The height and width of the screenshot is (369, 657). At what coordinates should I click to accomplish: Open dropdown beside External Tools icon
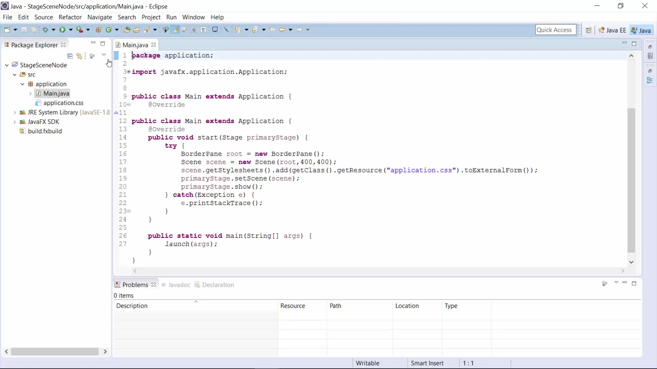(88, 30)
